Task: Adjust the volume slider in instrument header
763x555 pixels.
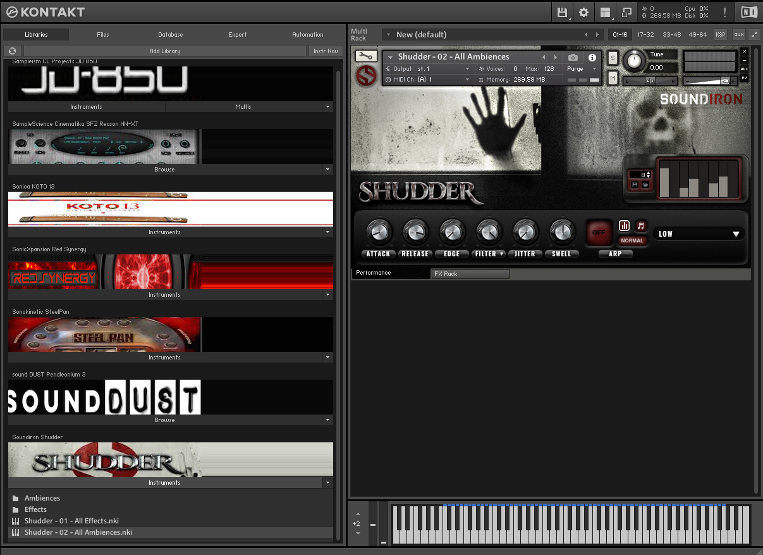Action: coord(711,80)
